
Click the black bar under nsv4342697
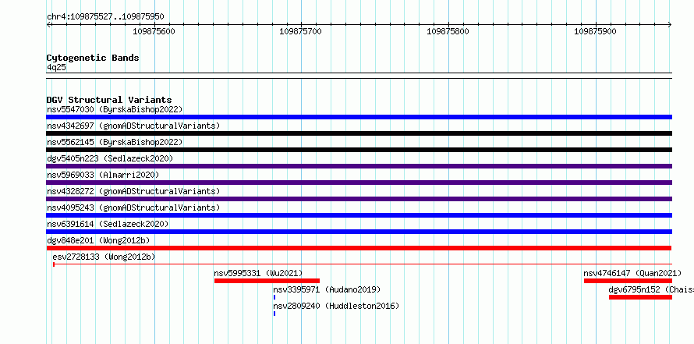pos(359,133)
